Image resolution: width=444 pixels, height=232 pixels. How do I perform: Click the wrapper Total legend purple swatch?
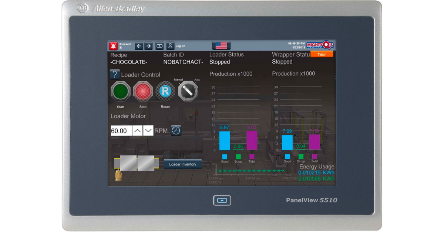tap(314, 157)
